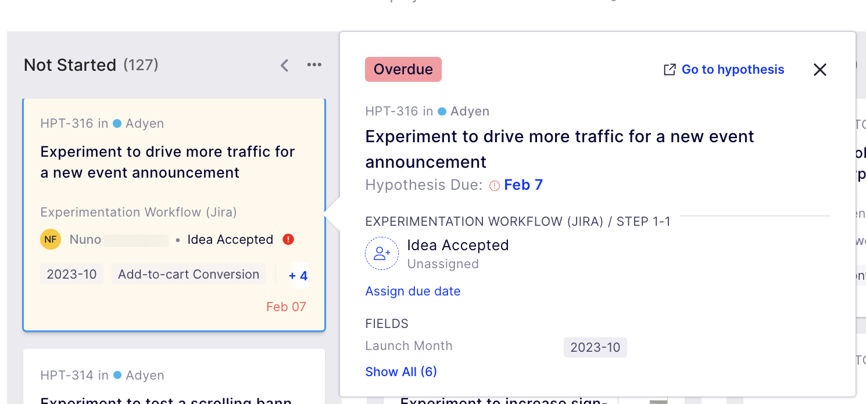Show more tags via +4 on card

coord(298,276)
